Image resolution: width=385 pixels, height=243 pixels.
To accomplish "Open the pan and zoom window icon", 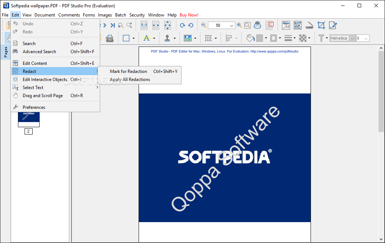I will pos(270,25).
